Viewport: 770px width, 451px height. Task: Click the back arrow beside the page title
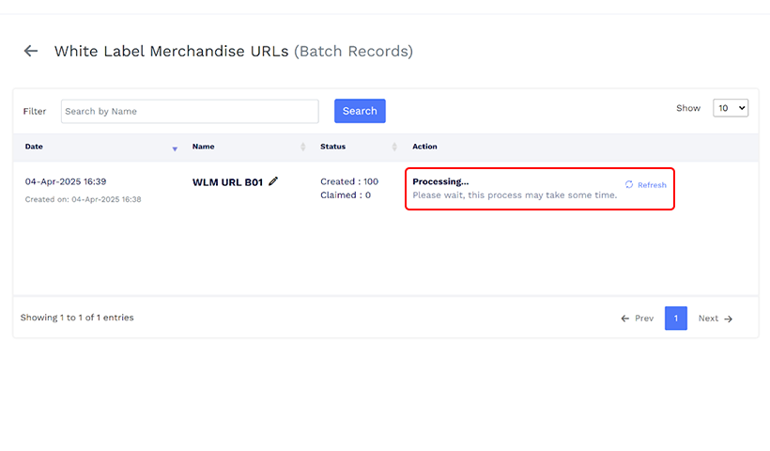coord(31,51)
